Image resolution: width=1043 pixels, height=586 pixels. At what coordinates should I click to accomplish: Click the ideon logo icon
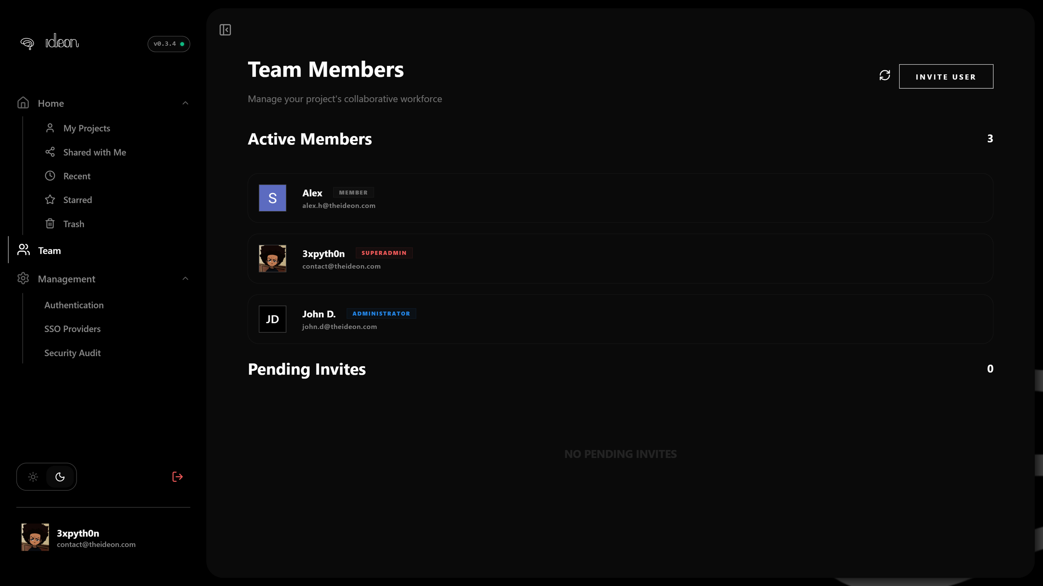click(27, 43)
